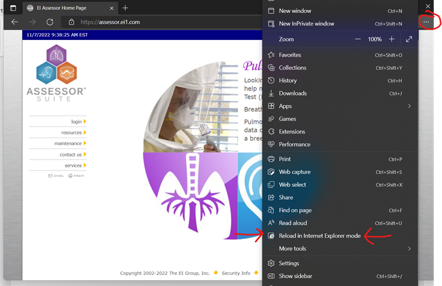Screen dimensions: 442x286
Task: Expand the More tools submenu arrow
Action: 409,248
